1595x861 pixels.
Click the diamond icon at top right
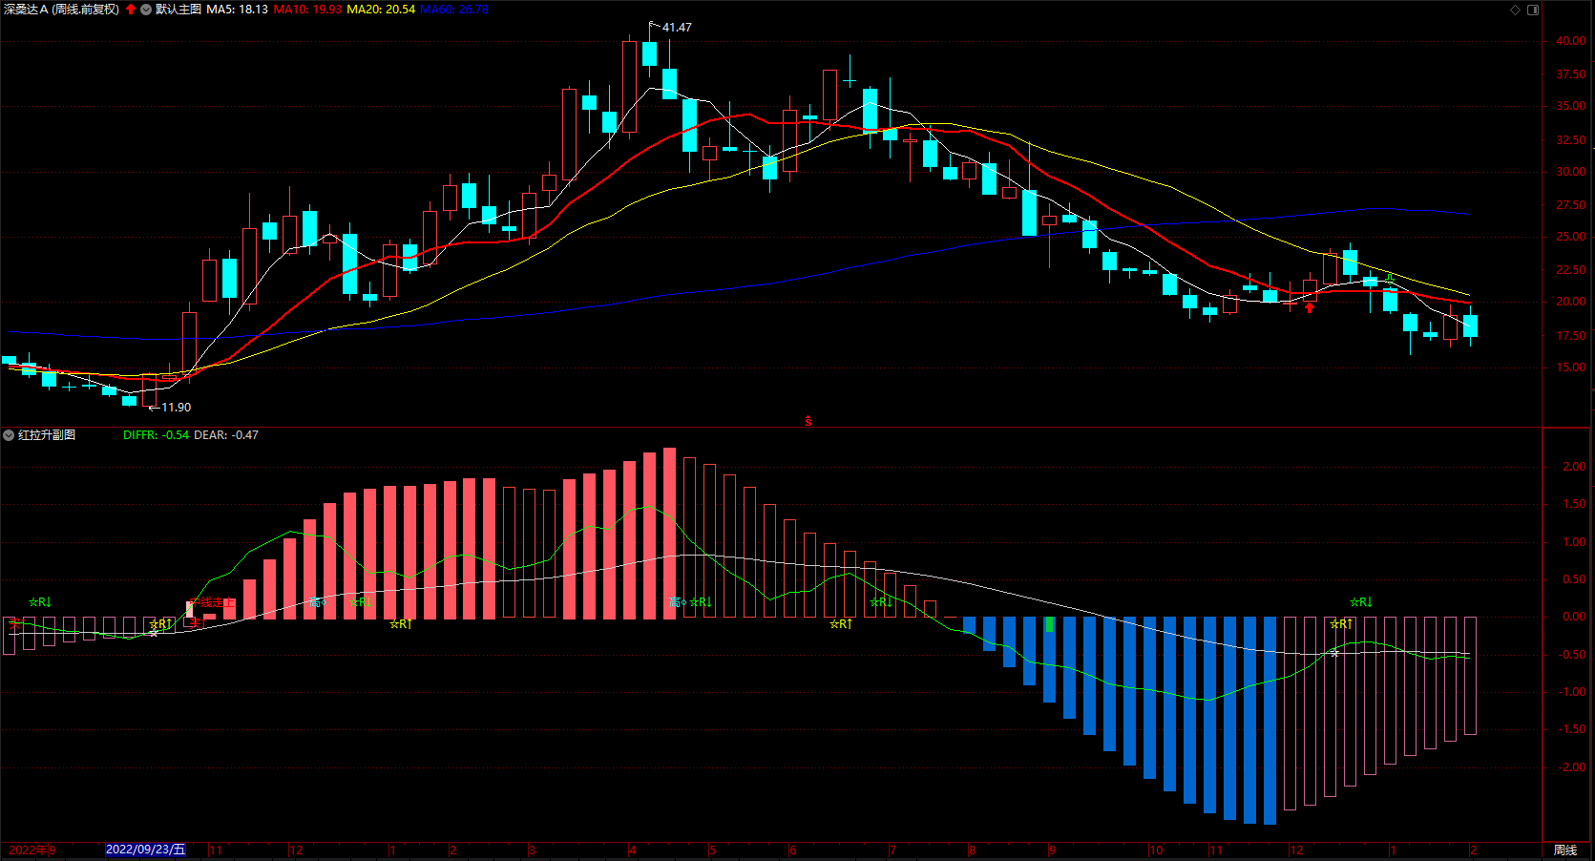(x=1515, y=10)
